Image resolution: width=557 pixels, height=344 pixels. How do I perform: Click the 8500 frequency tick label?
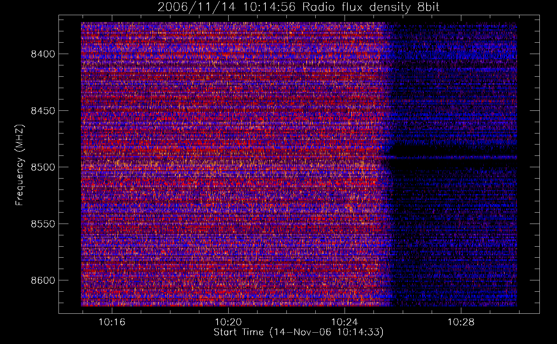43,167
